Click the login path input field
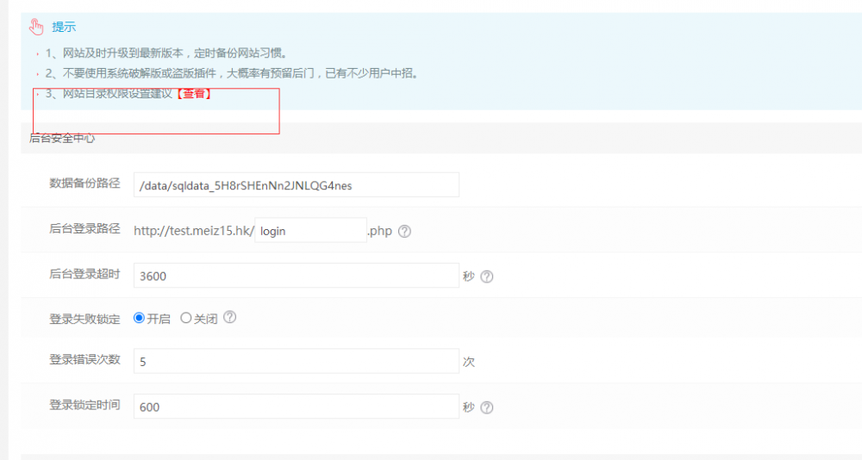This screenshot has height=460, width=862. tap(310, 230)
